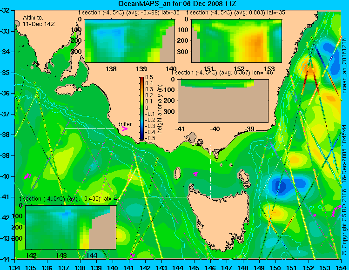Click the 'Altim to: 11-Dec 14Z' note
The image size is (349, 270).
[x=39, y=20]
